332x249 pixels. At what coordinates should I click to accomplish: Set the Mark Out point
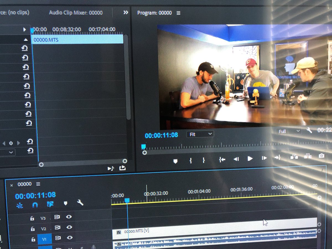coord(204,160)
